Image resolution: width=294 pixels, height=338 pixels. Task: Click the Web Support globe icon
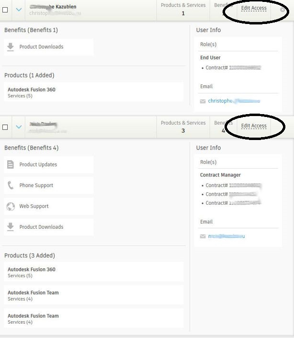[x=11, y=207]
